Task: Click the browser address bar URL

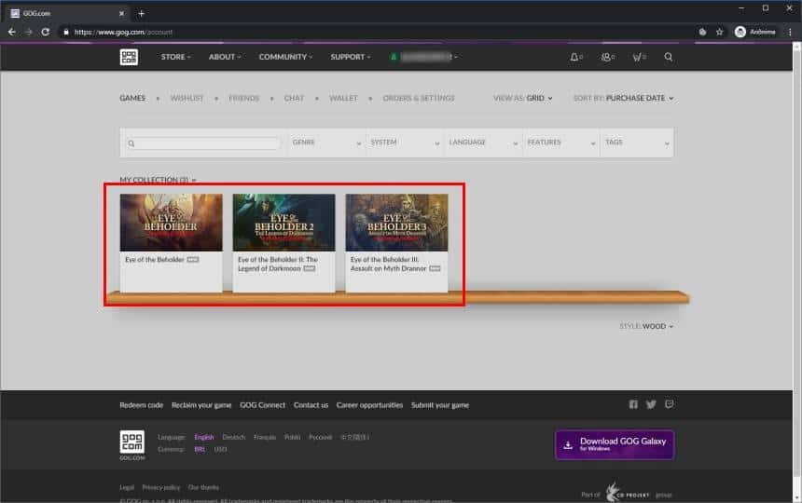Action: pyautogui.click(x=123, y=32)
